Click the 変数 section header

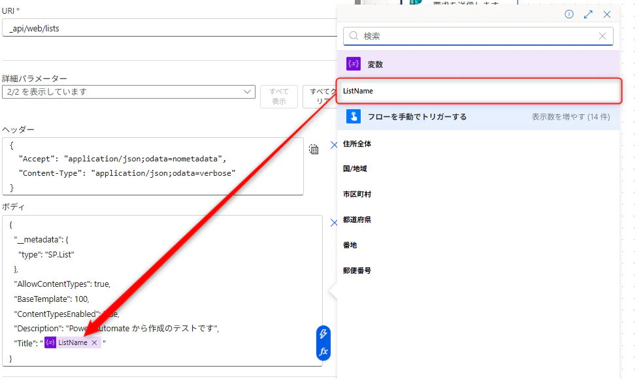tap(478, 64)
